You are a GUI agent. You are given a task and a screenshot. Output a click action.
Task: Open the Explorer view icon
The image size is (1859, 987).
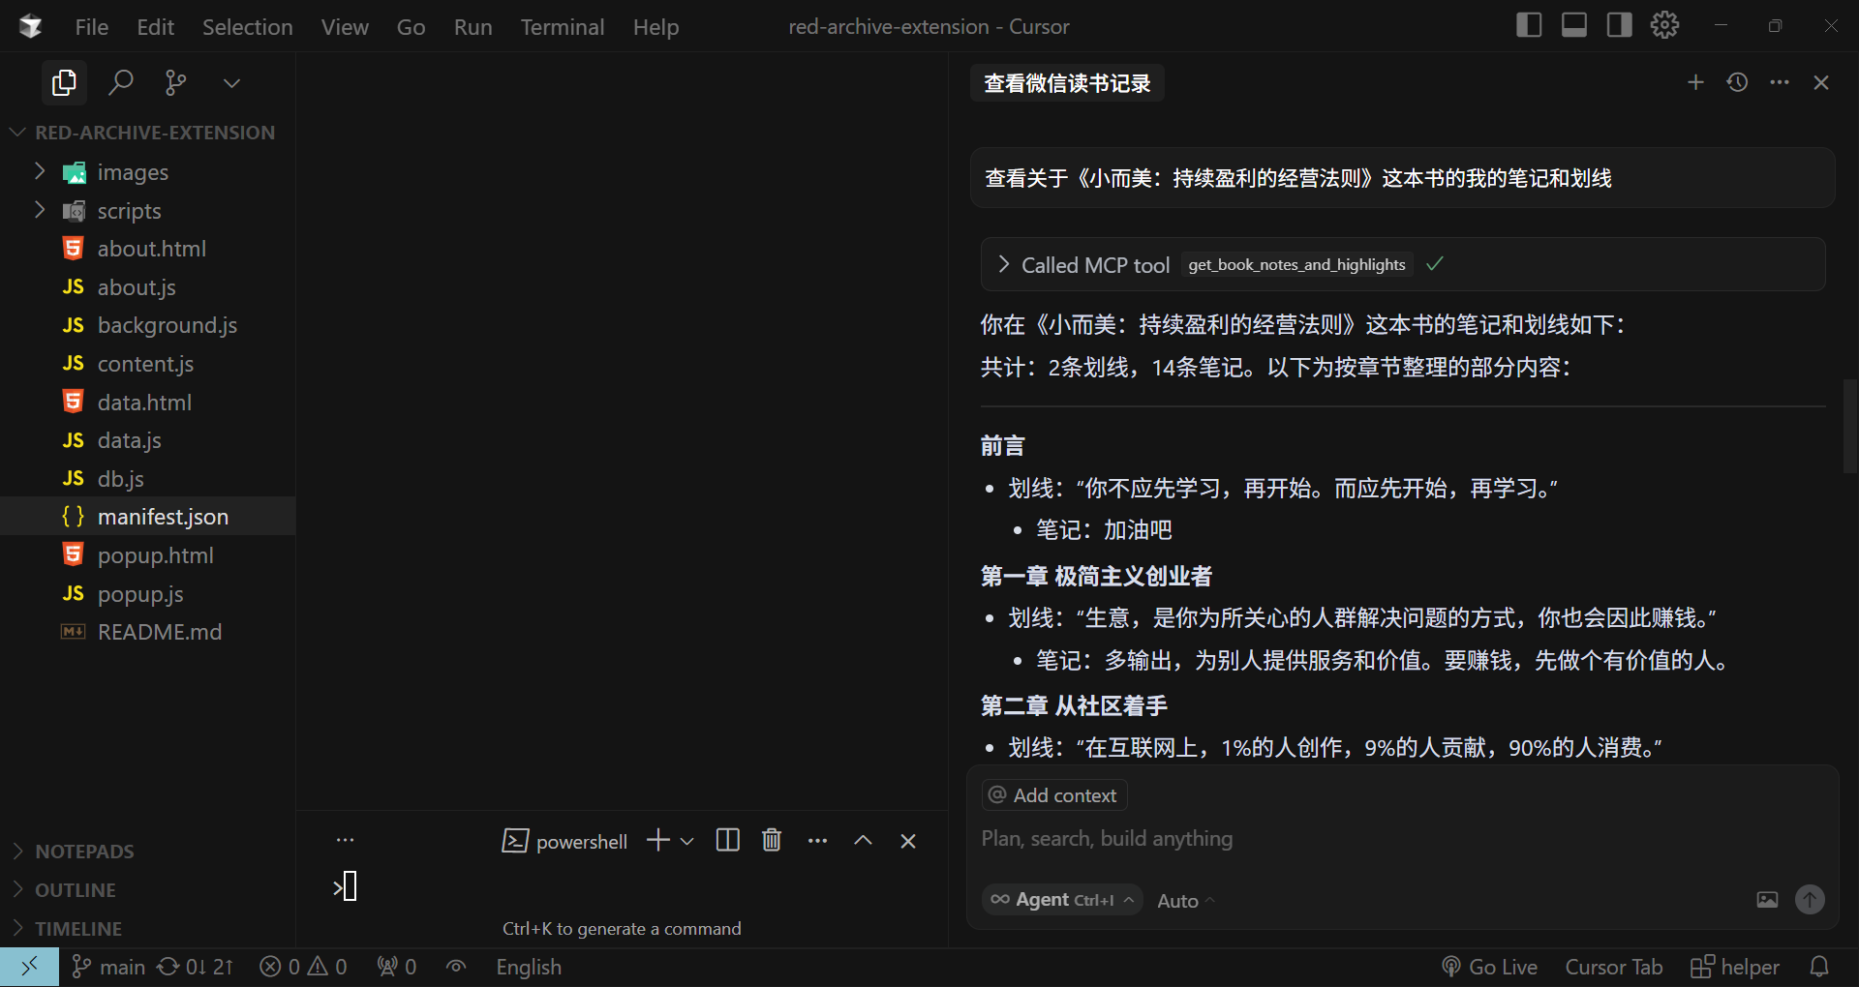pyautogui.click(x=64, y=83)
